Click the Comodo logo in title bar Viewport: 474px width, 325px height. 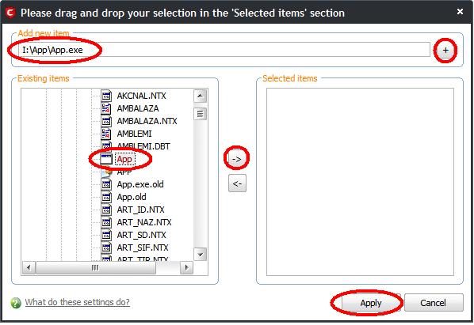pyautogui.click(x=10, y=13)
